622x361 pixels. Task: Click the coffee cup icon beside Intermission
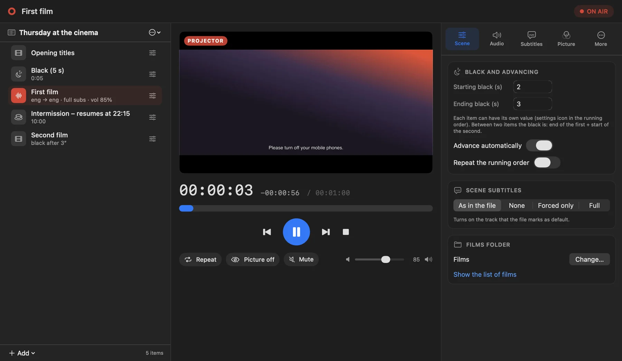pyautogui.click(x=19, y=117)
